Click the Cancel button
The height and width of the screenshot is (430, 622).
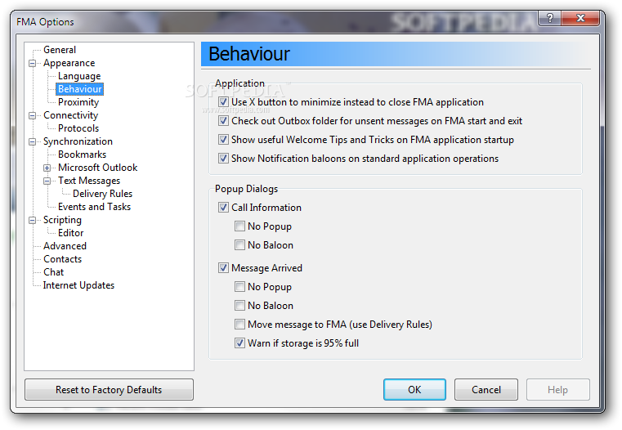coord(486,390)
